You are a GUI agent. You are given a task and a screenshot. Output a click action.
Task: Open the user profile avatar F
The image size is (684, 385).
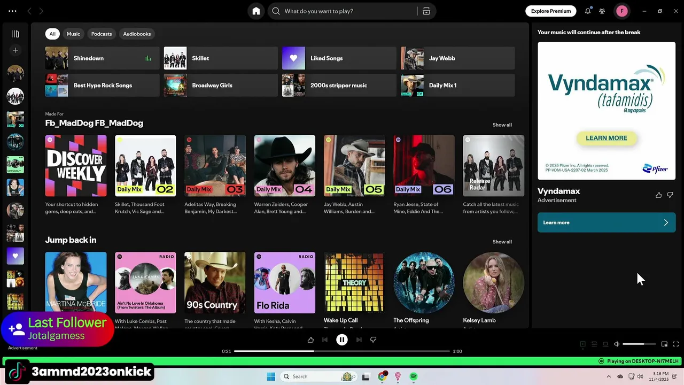622,11
